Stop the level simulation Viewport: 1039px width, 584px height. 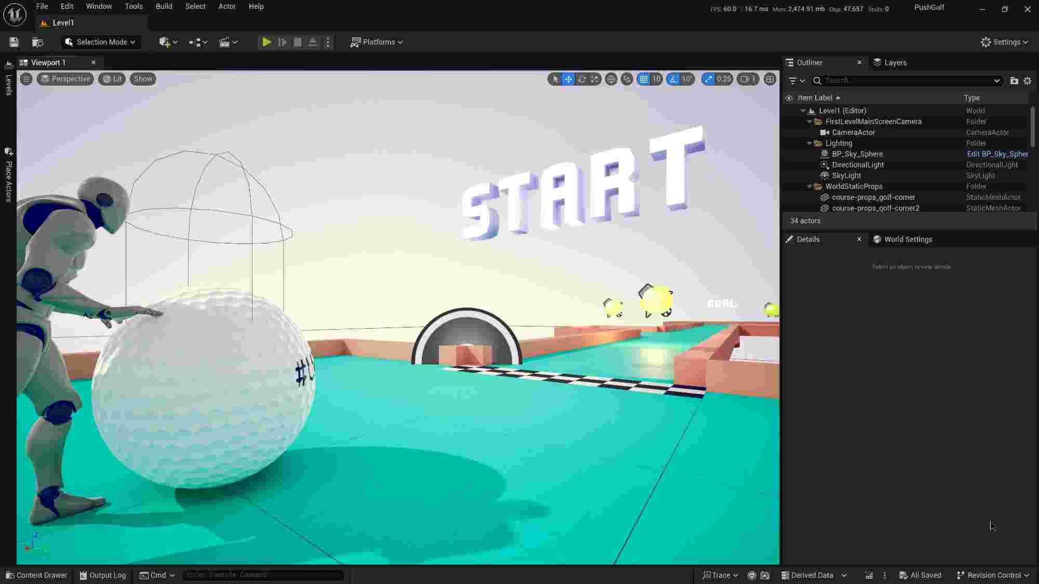pos(297,42)
